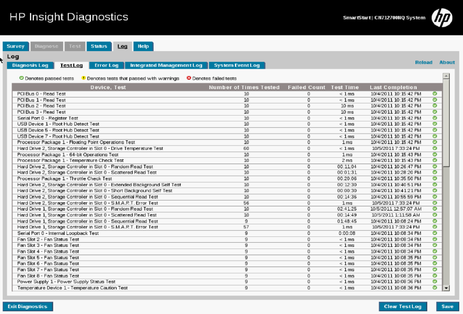This screenshot has height=314, width=463.
Task: Click passed status icon for PCI Bus 0 Read Test
Action: pyautogui.click(x=435, y=94)
